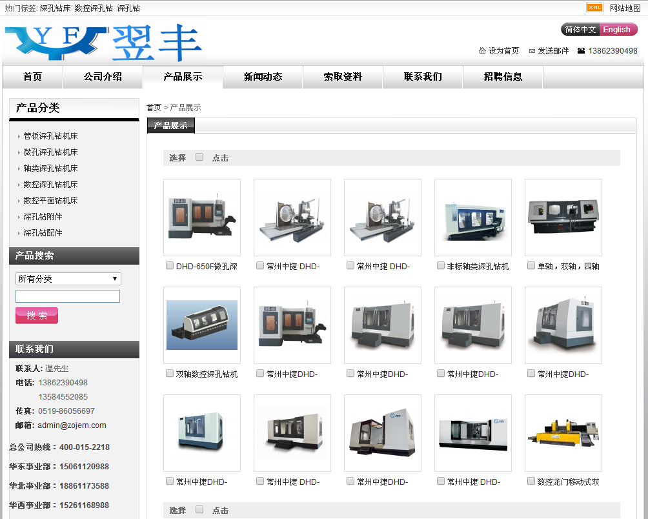
Task: Open 网站地图 link
Action: (x=625, y=8)
